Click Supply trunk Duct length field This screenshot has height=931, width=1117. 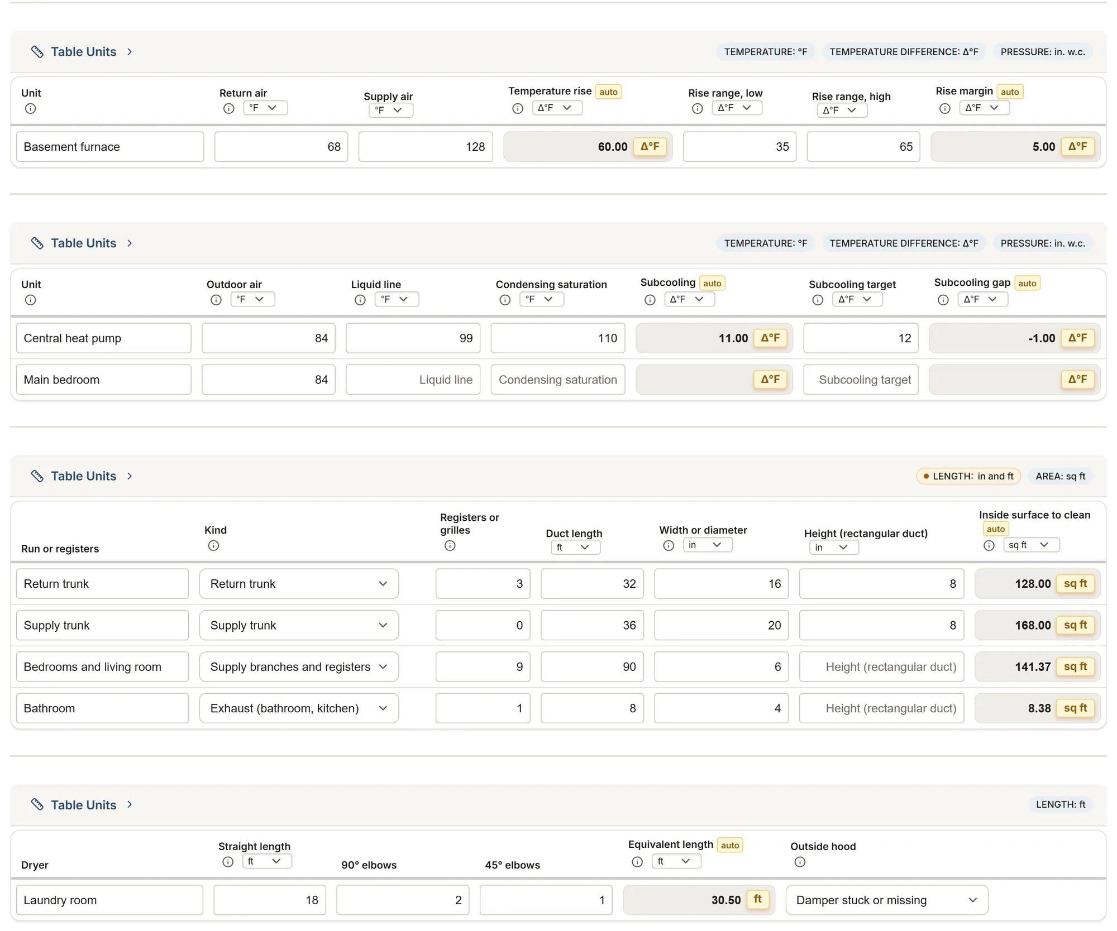592,625
